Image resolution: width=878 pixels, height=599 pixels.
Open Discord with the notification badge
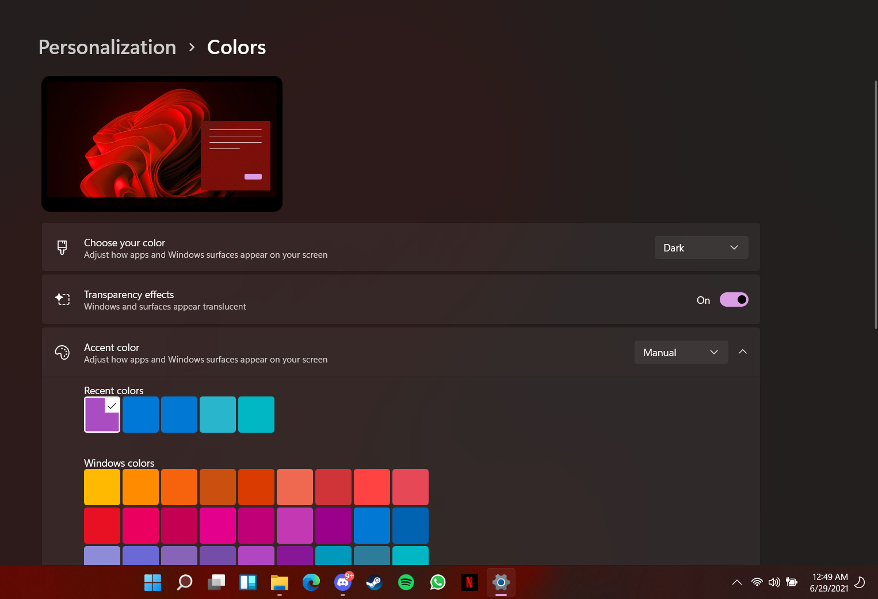pyautogui.click(x=342, y=582)
